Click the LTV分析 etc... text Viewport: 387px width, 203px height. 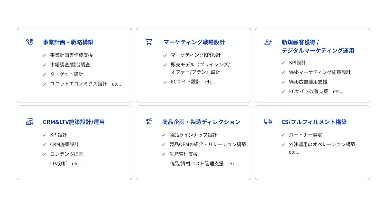[x=66, y=163]
